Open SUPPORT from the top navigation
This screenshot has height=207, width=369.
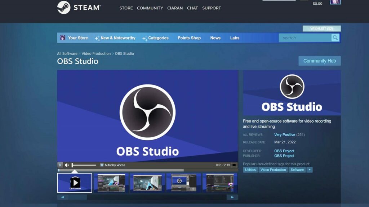click(x=212, y=8)
